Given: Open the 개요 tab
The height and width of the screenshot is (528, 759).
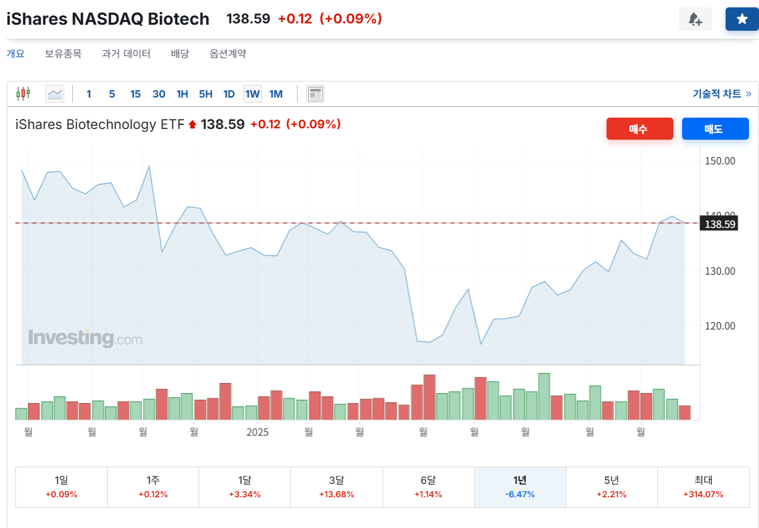Looking at the screenshot, I should tap(15, 53).
